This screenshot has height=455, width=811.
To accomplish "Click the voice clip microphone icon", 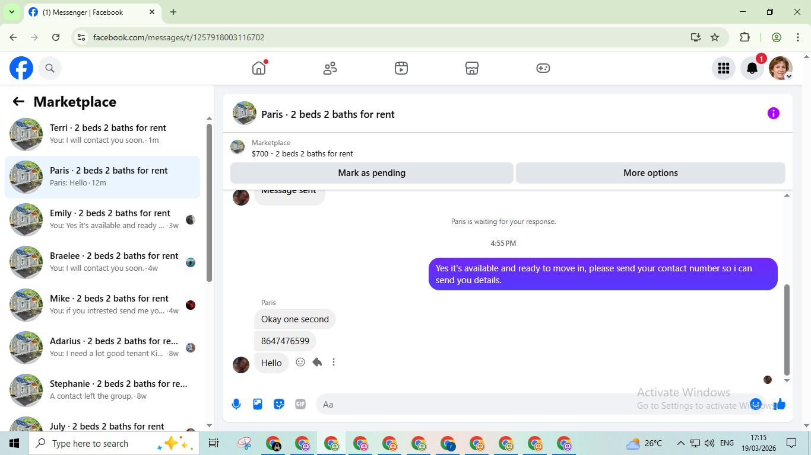I will tap(236, 404).
